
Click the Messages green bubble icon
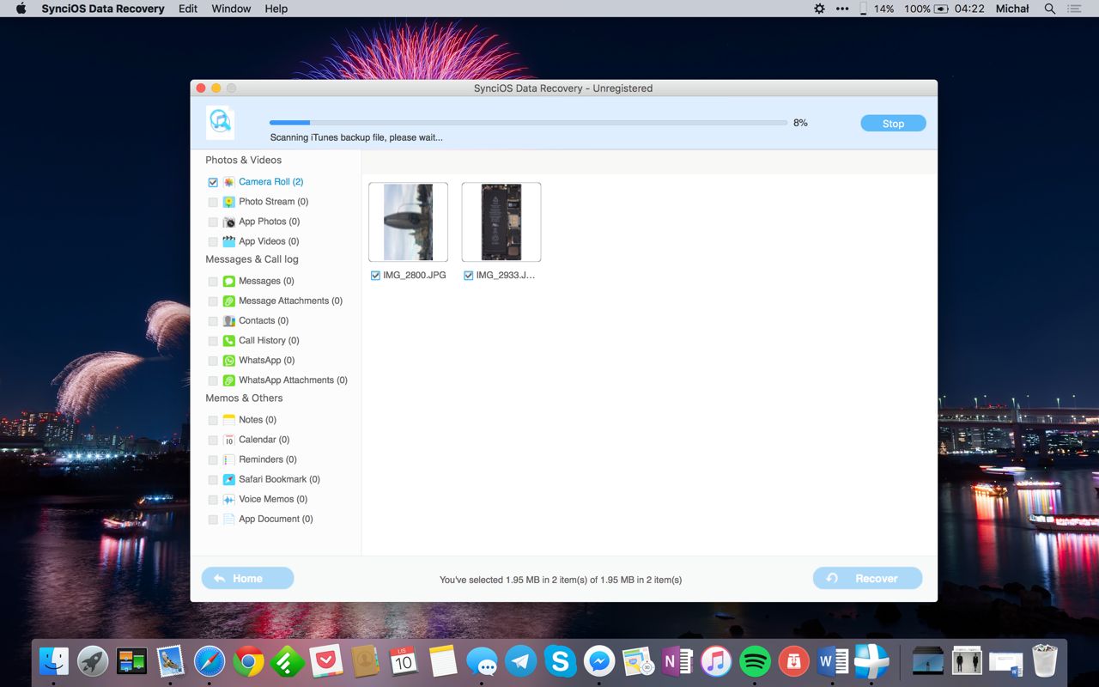click(229, 281)
